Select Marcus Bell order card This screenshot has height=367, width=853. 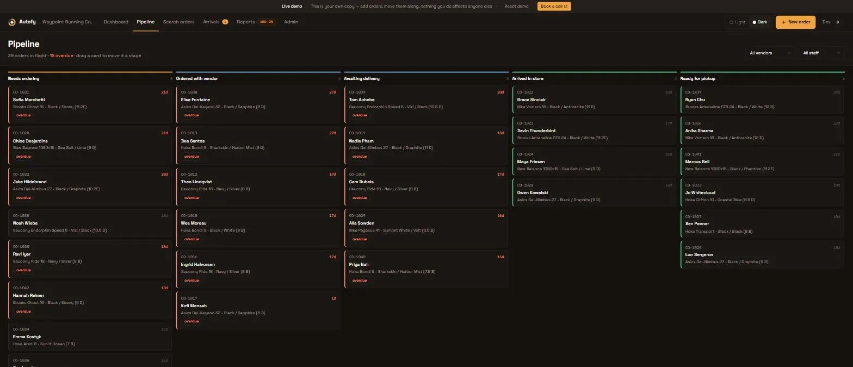(x=763, y=161)
